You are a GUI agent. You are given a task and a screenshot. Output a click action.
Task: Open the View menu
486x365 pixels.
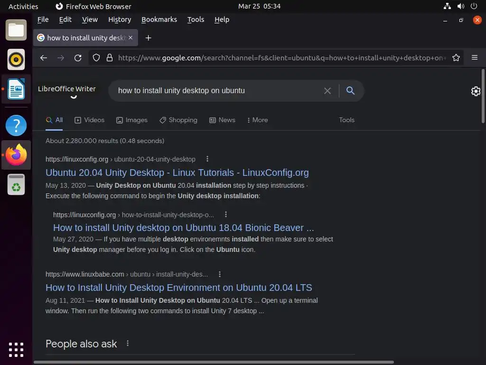(x=90, y=19)
